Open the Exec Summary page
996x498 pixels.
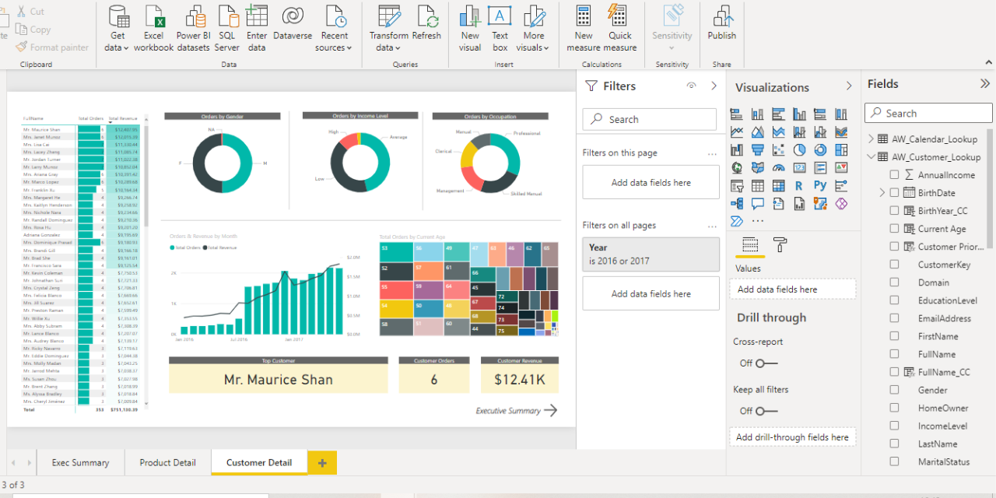[x=80, y=462]
